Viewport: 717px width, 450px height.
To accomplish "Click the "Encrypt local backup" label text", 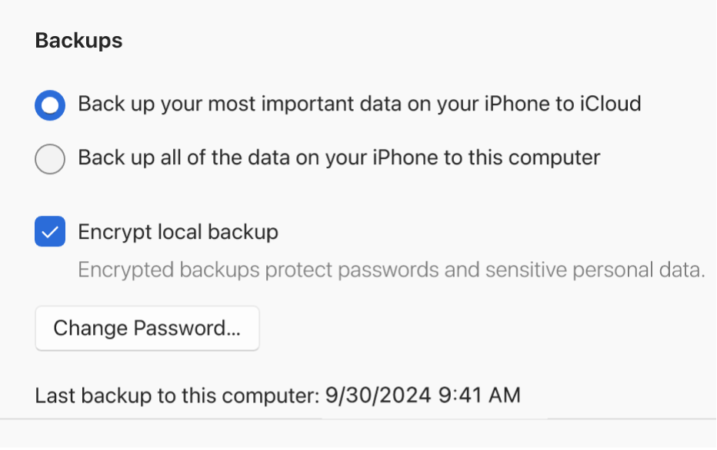I will 178,232.
